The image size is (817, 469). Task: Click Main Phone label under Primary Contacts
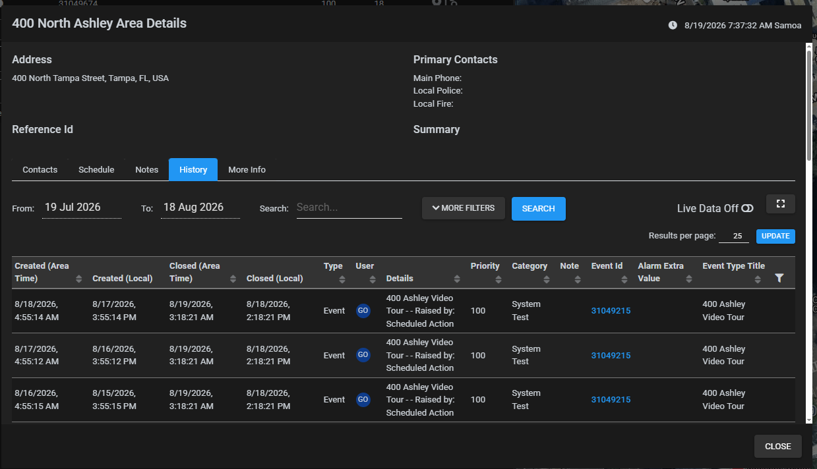pos(437,78)
